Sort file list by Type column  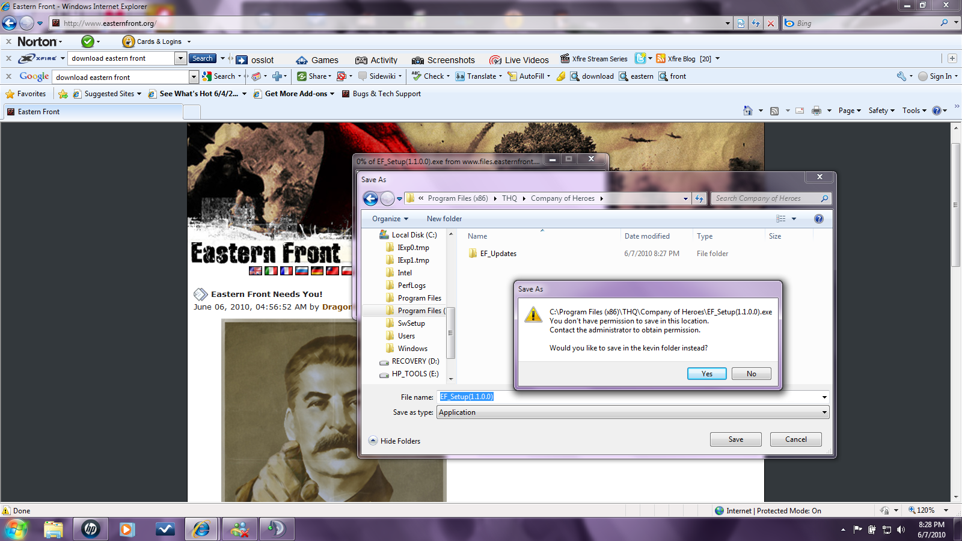point(705,236)
